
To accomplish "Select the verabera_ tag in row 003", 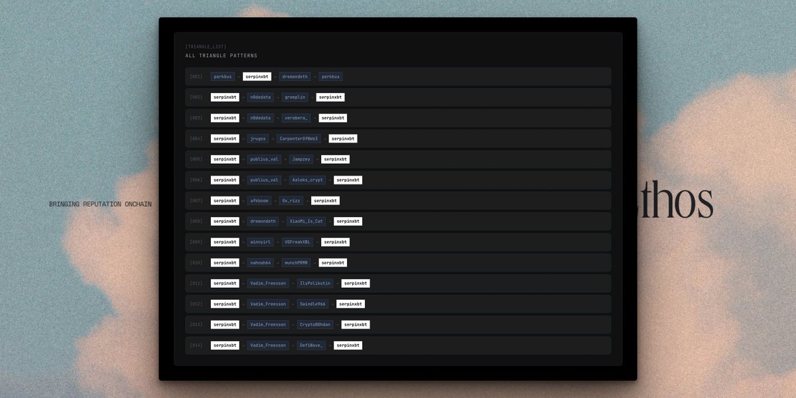I will 296,117.
